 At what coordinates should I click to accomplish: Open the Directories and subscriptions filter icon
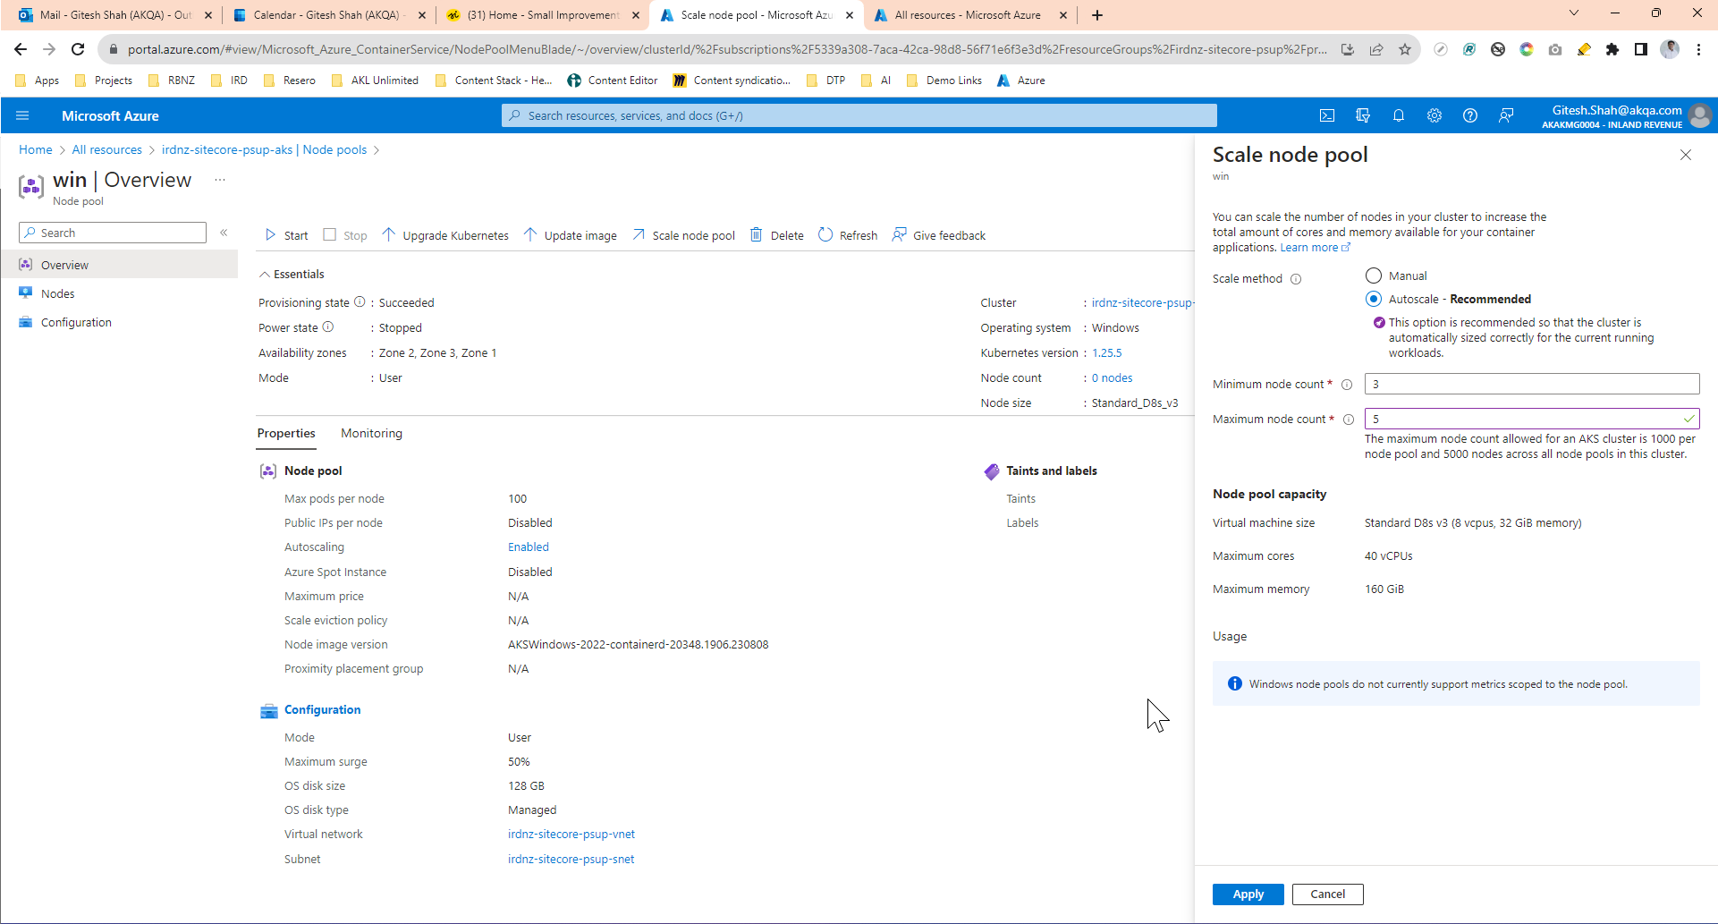pos(1363,115)
